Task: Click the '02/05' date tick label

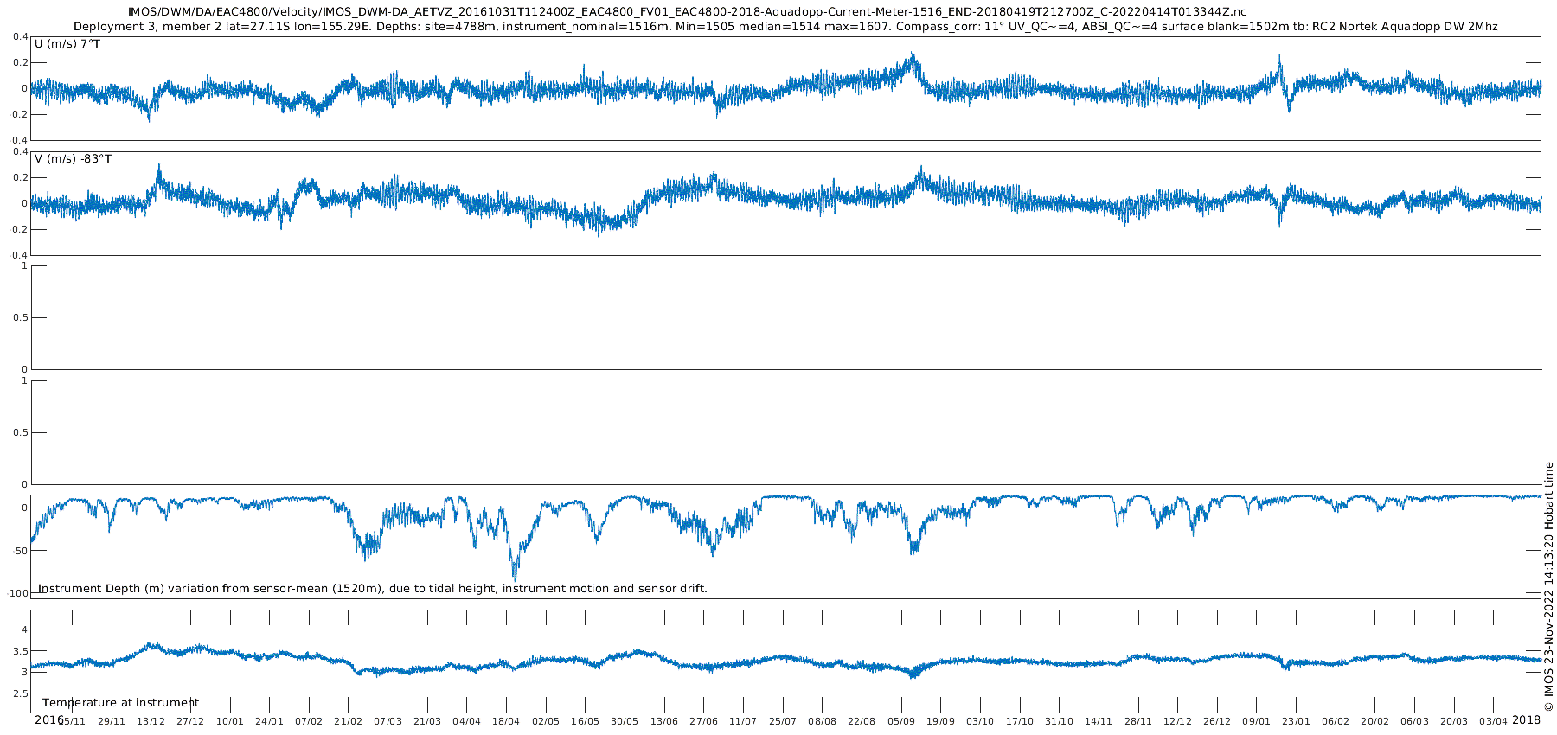Action: [x=546, y=721]
